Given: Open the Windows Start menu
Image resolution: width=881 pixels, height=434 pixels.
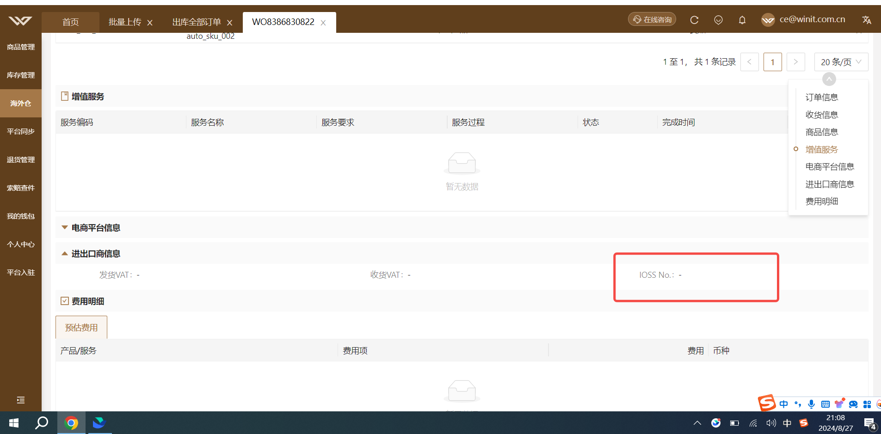Looking at the screenshot, I should point(14,423).
